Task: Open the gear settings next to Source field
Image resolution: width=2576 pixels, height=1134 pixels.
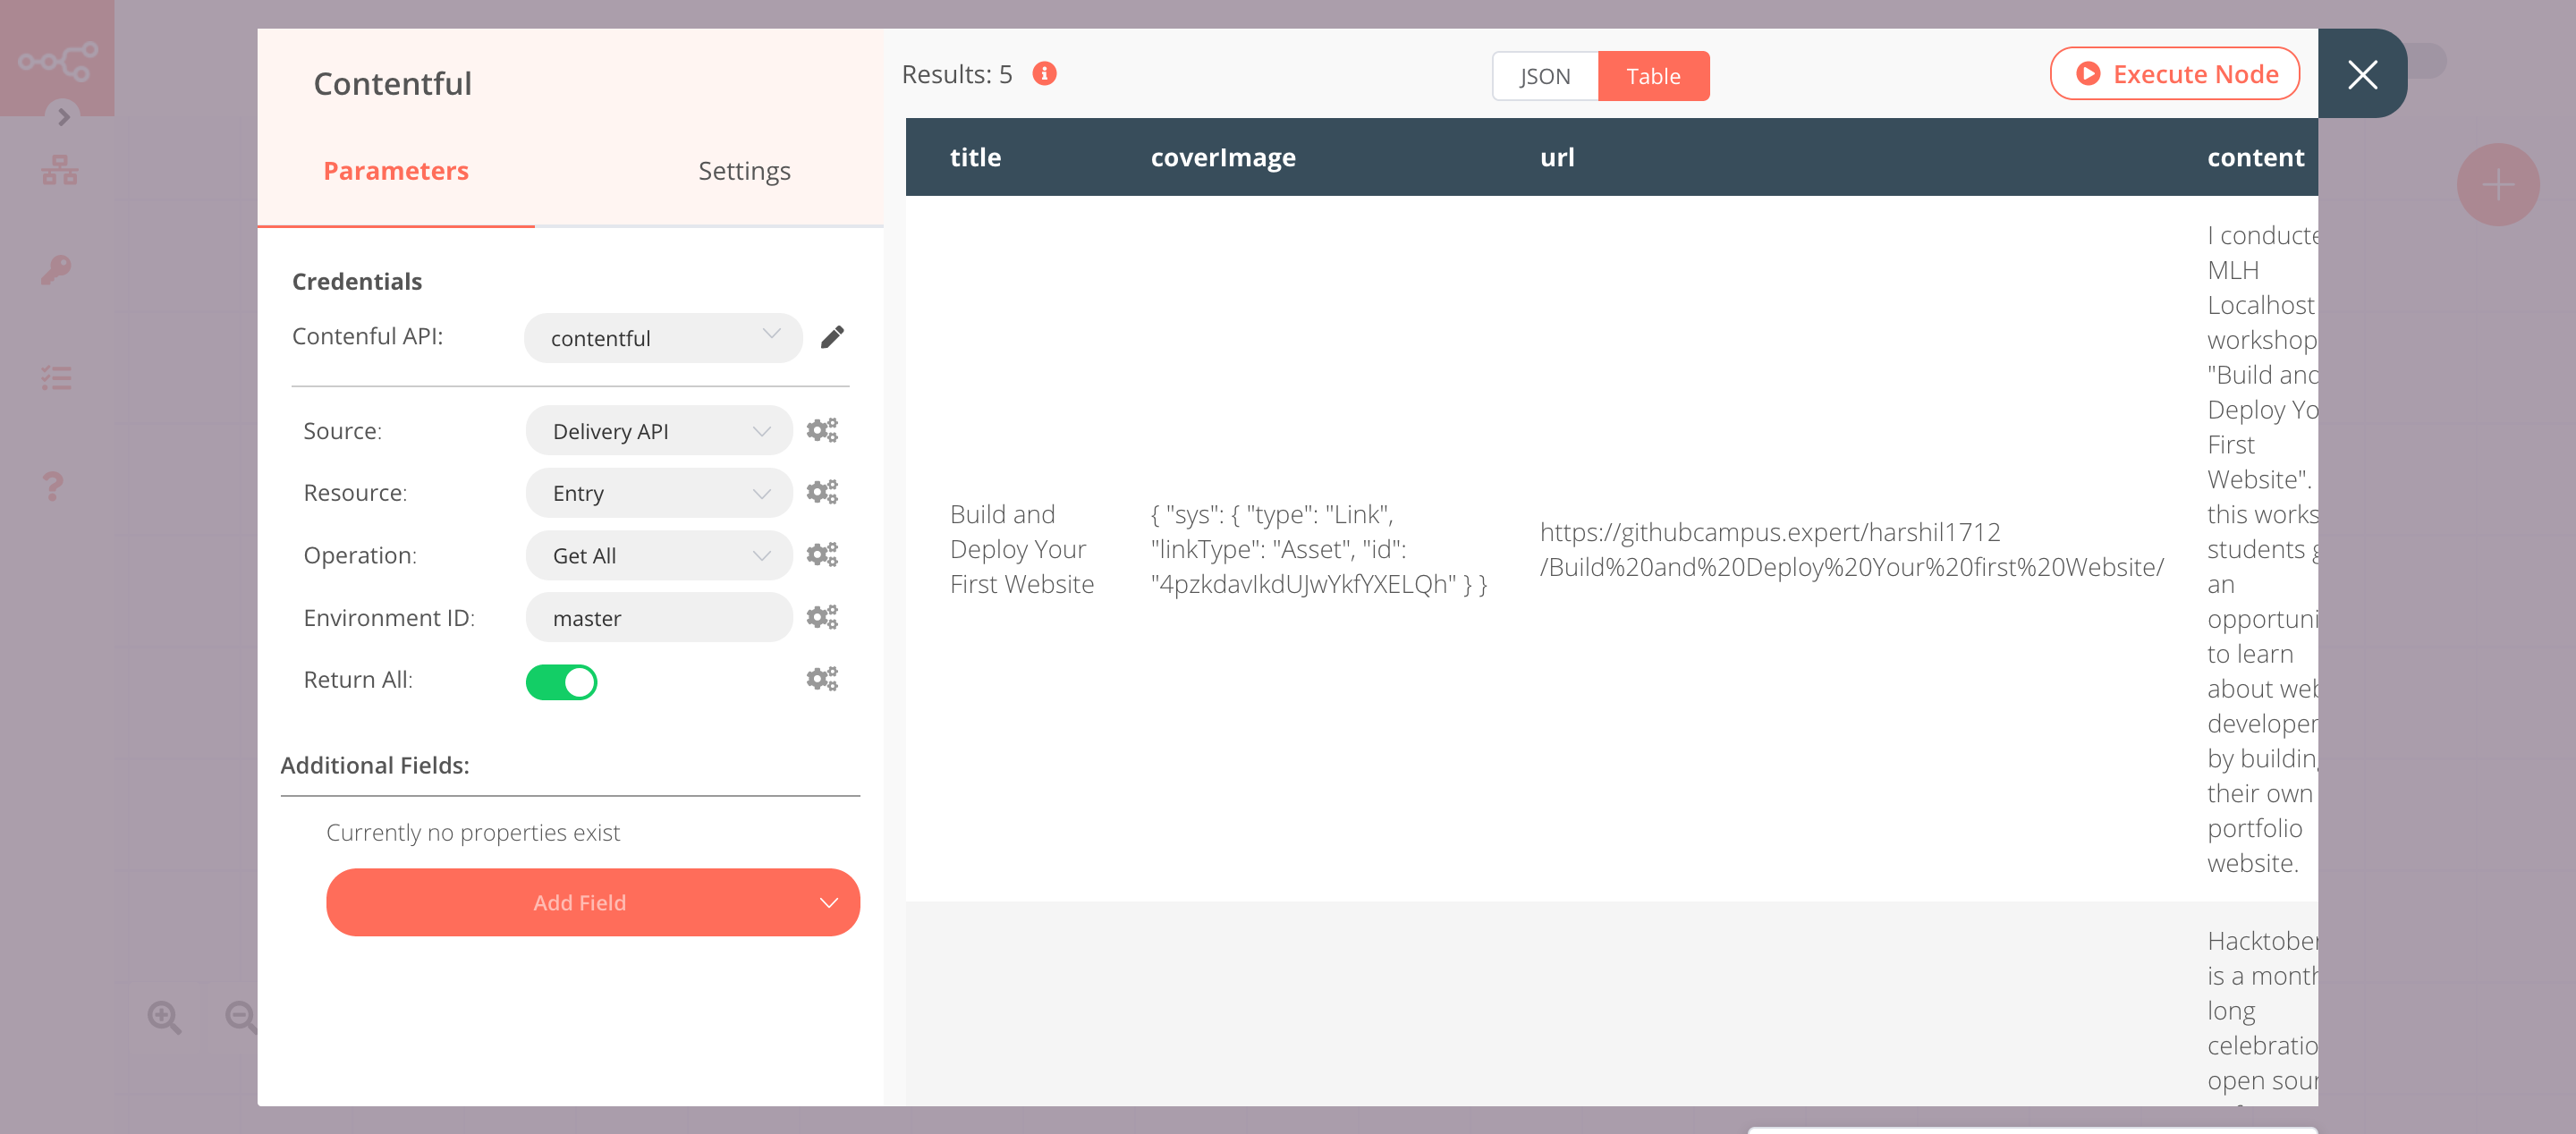Action: [822, 429]
